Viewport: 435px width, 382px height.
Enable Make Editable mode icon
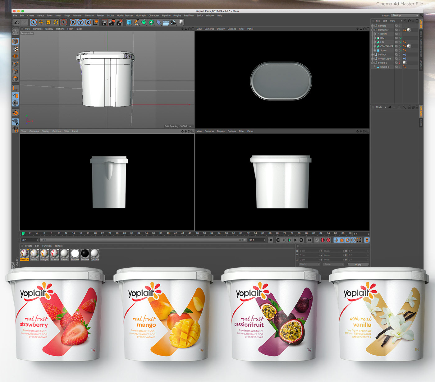15,32
